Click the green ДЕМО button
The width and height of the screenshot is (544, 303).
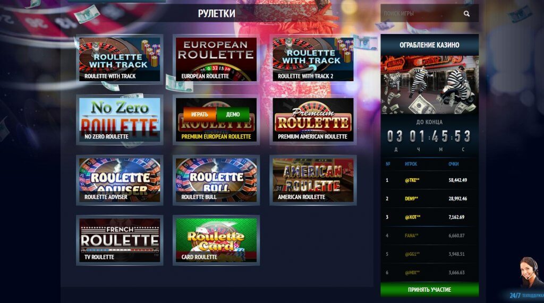click(x=233, y=115)
